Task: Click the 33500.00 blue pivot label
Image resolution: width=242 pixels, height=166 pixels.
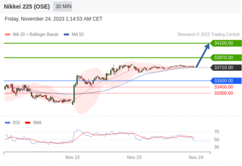Action: [226, 81]
